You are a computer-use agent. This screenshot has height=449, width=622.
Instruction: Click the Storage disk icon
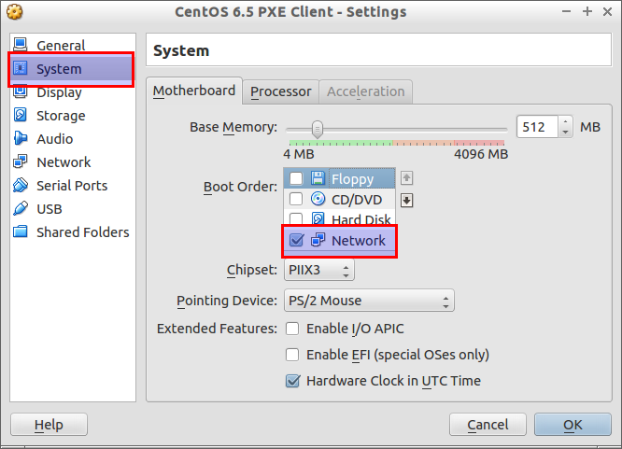pos(21,115)
